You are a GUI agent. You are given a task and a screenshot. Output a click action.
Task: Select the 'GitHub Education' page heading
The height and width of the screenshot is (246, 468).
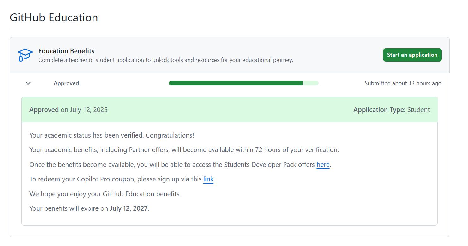54,17
